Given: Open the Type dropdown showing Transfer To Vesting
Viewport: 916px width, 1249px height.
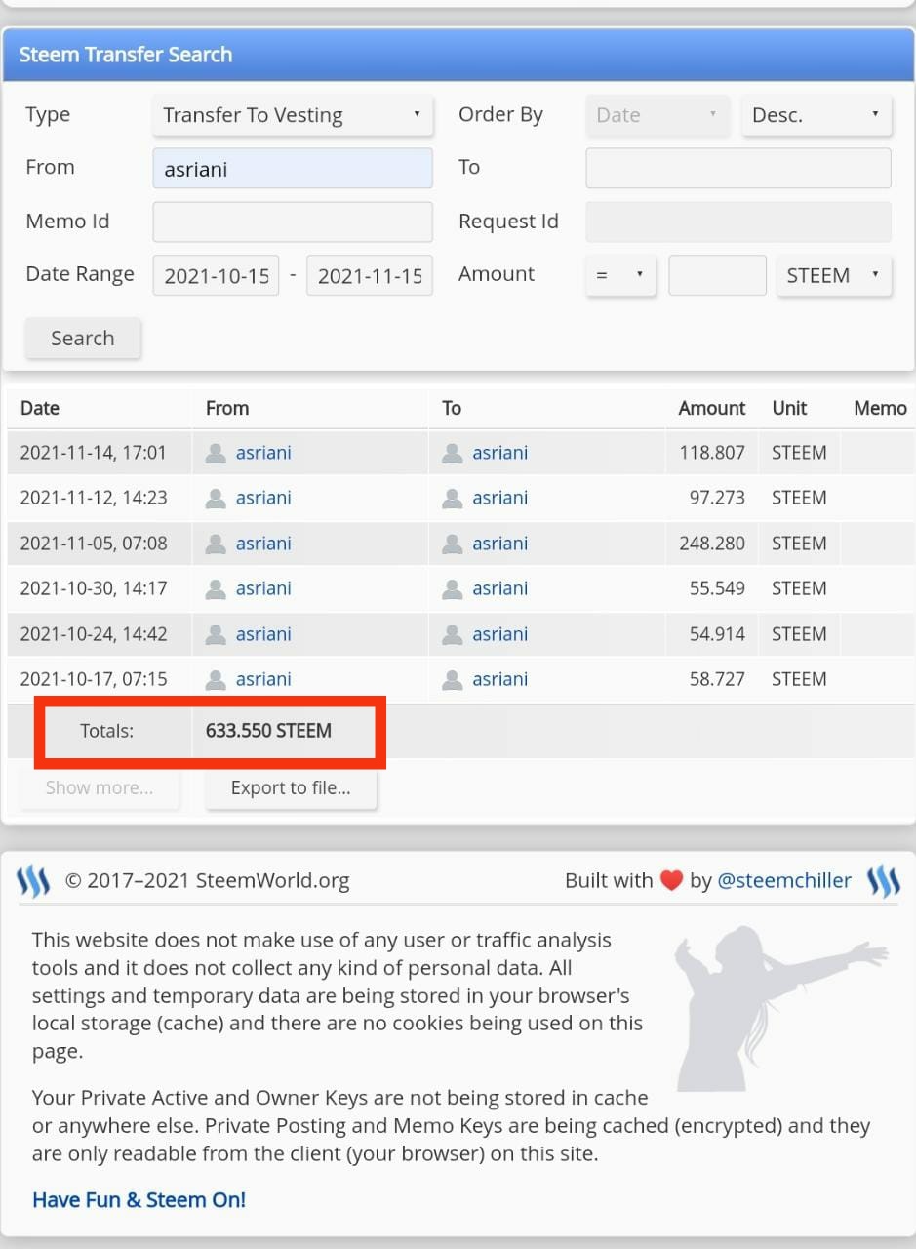Looking at the screenshot, I should [293, 115].
